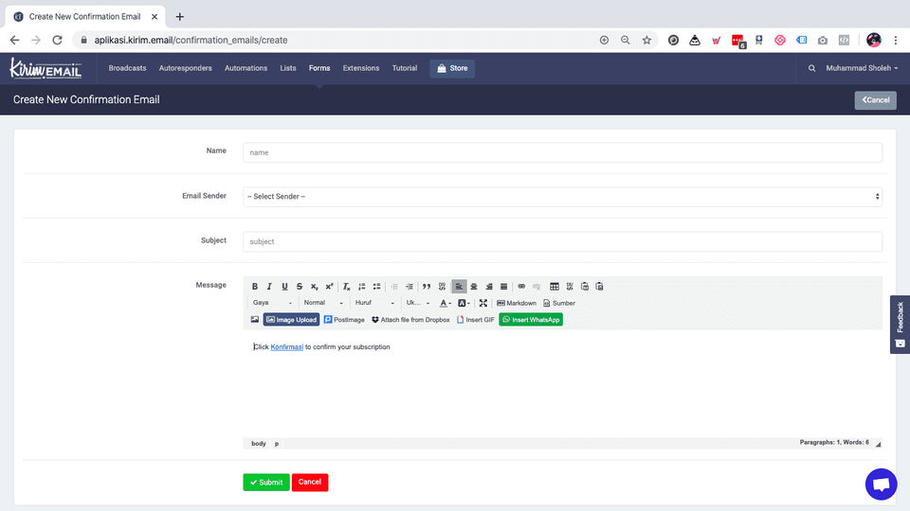Open the Extensions menu

click(361, 68)
